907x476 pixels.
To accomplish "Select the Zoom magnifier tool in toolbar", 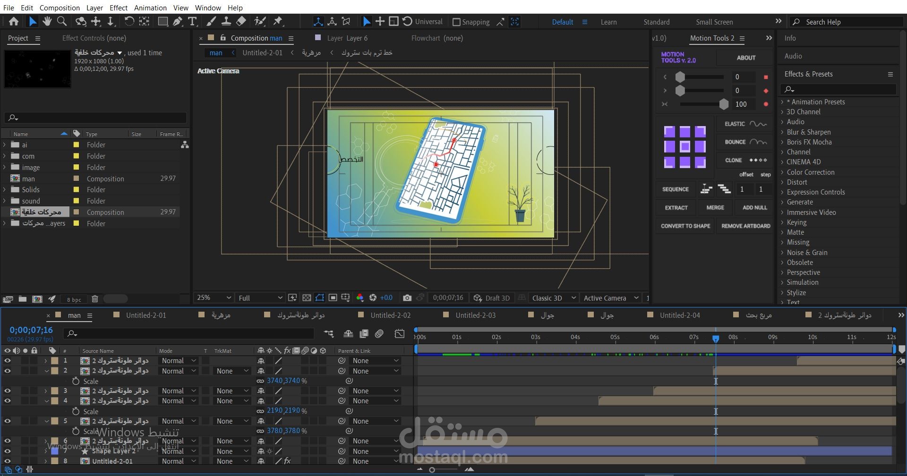I will pyautogui.click(x=62, y=21).
